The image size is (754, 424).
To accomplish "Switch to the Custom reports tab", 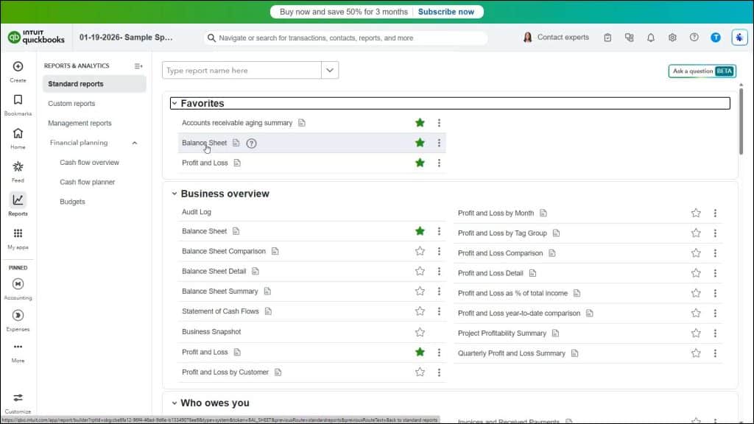I will coord(71,103).
